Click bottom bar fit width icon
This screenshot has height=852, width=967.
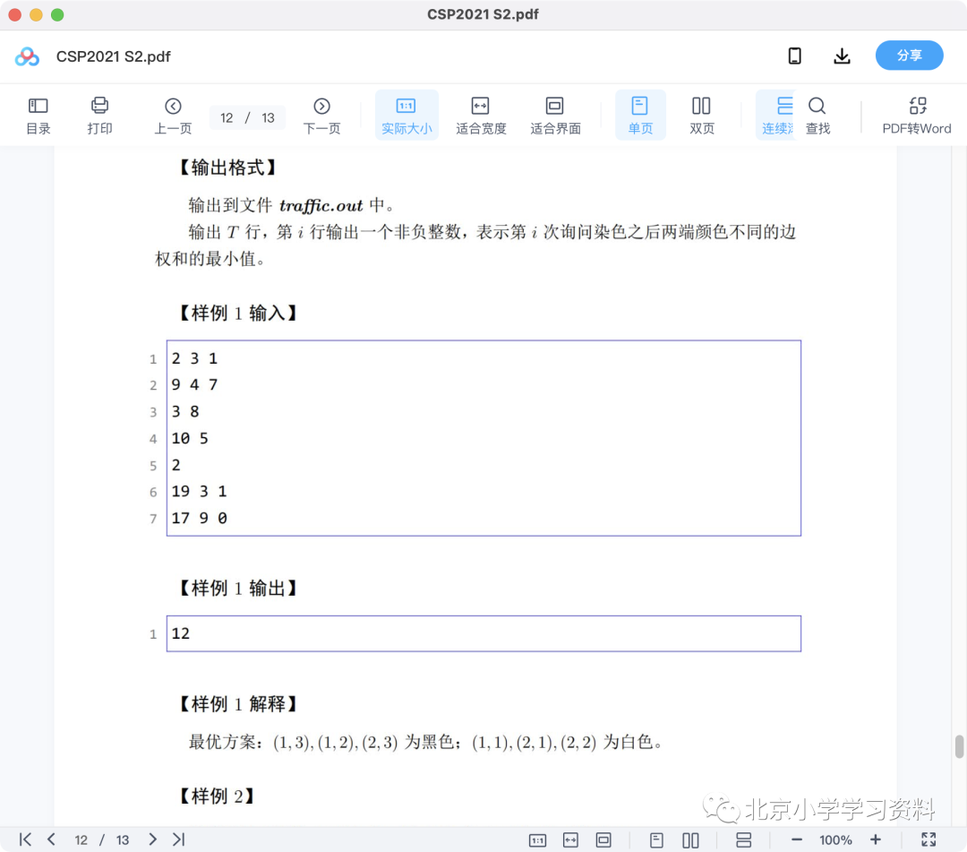click(570, 840)
